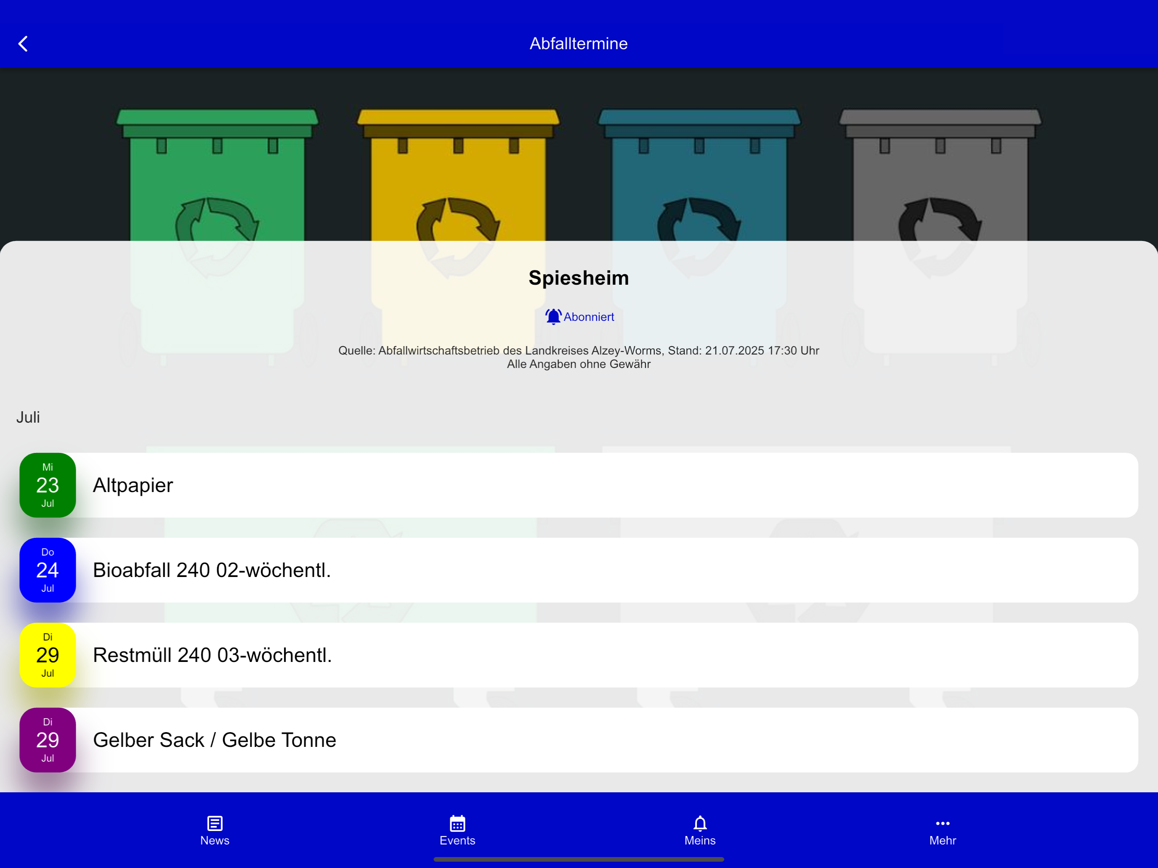Tap the green Mi 23 Jul date badge
The width and height of the screenshot is (1158, 868).
48,485
